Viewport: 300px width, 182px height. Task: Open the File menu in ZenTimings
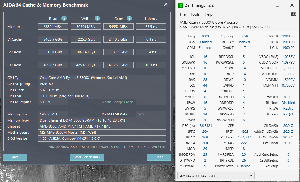coord(183,14)
